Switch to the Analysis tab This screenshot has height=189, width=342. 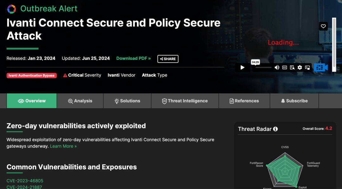pos(80,101)
